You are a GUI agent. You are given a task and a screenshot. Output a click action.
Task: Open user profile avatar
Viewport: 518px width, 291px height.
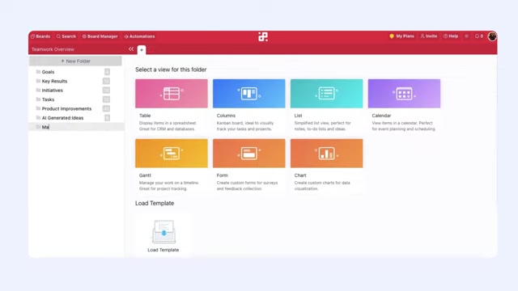pyautogui.click(x=492, y=36)
